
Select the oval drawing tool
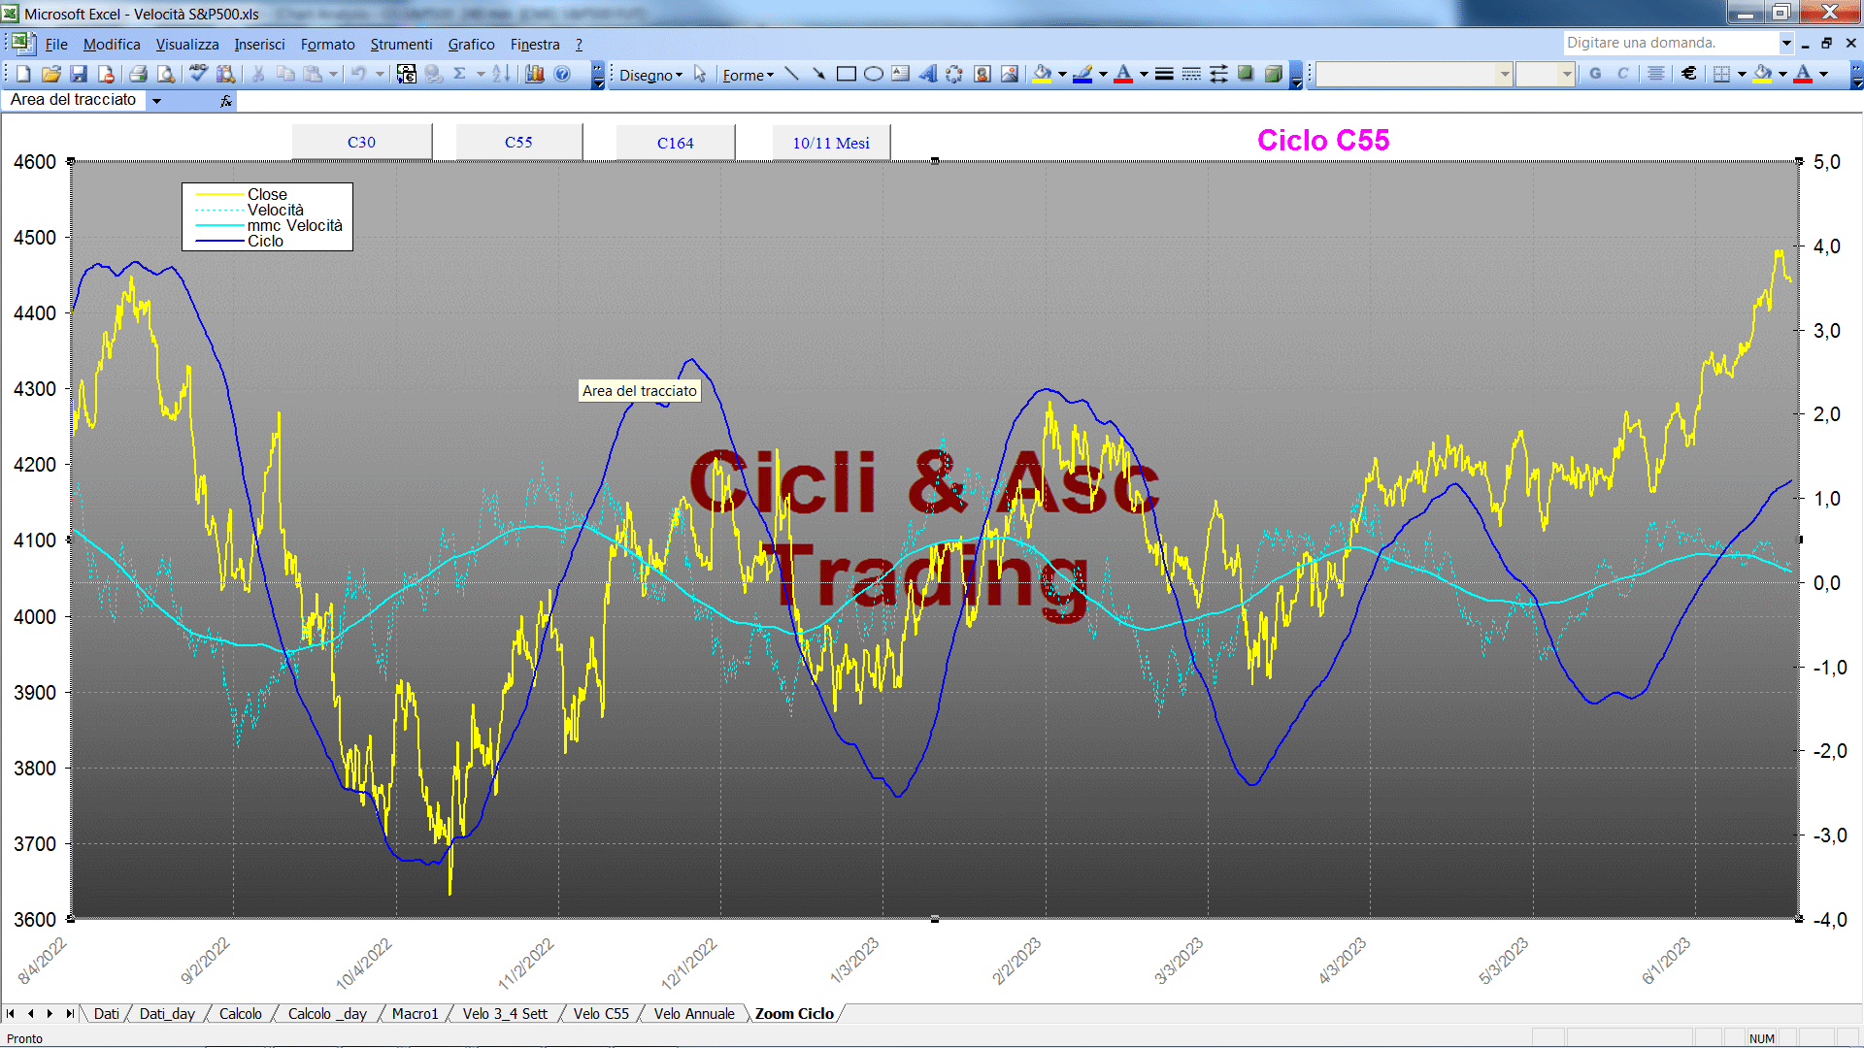873,74
